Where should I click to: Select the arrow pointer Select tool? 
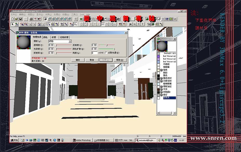[x=13, y=24]
